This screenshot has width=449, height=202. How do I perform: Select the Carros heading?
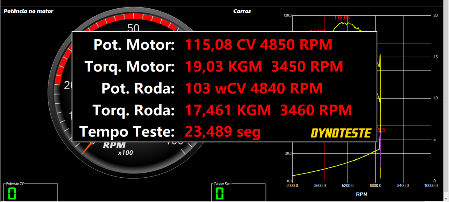coord(242,11)
